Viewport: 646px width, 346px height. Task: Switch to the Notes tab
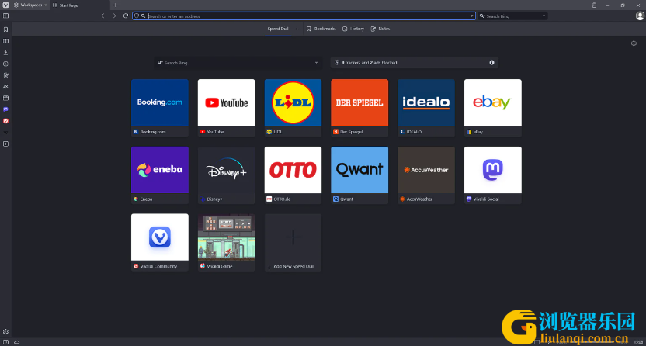(x=380, y=29)
